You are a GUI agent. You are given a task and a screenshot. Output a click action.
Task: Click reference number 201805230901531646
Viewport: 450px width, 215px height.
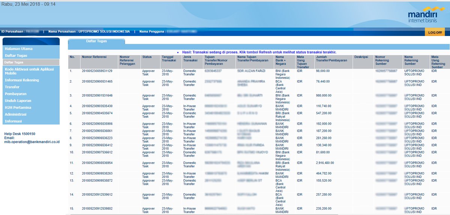97,96
